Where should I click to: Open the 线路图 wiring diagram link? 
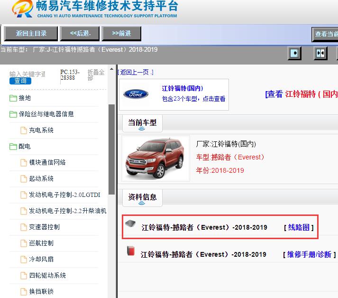pyautogui.click(x=299, y=227)
